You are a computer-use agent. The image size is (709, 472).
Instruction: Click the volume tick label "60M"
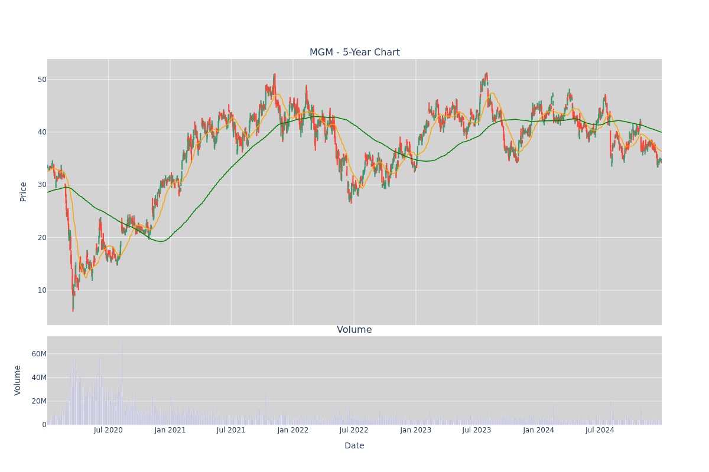tap(39, 354)
